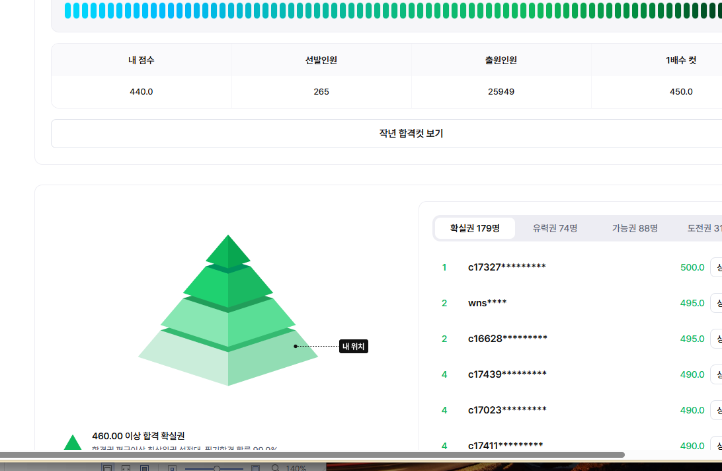722x471 pixels.
Task: Click rank number 4 beside c17439
Action: (444, 374)
